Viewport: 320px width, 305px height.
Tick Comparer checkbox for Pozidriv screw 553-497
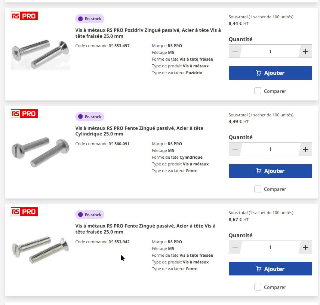[258, 91]
